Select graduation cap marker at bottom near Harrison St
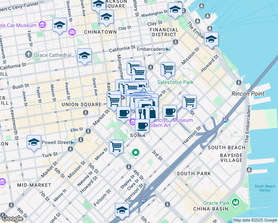278x223 pixels. 122,211
